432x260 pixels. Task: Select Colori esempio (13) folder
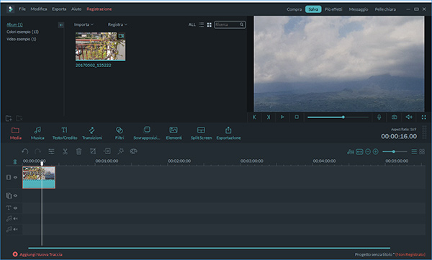pos(22,32)
